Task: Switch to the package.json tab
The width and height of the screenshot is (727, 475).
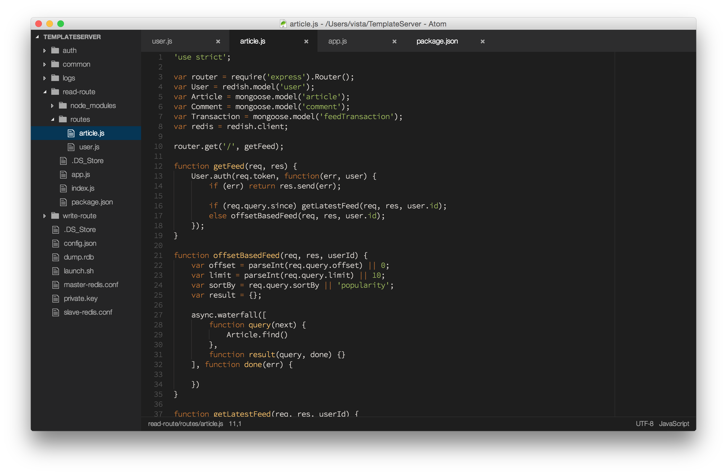Action: [x=437, y=41]
